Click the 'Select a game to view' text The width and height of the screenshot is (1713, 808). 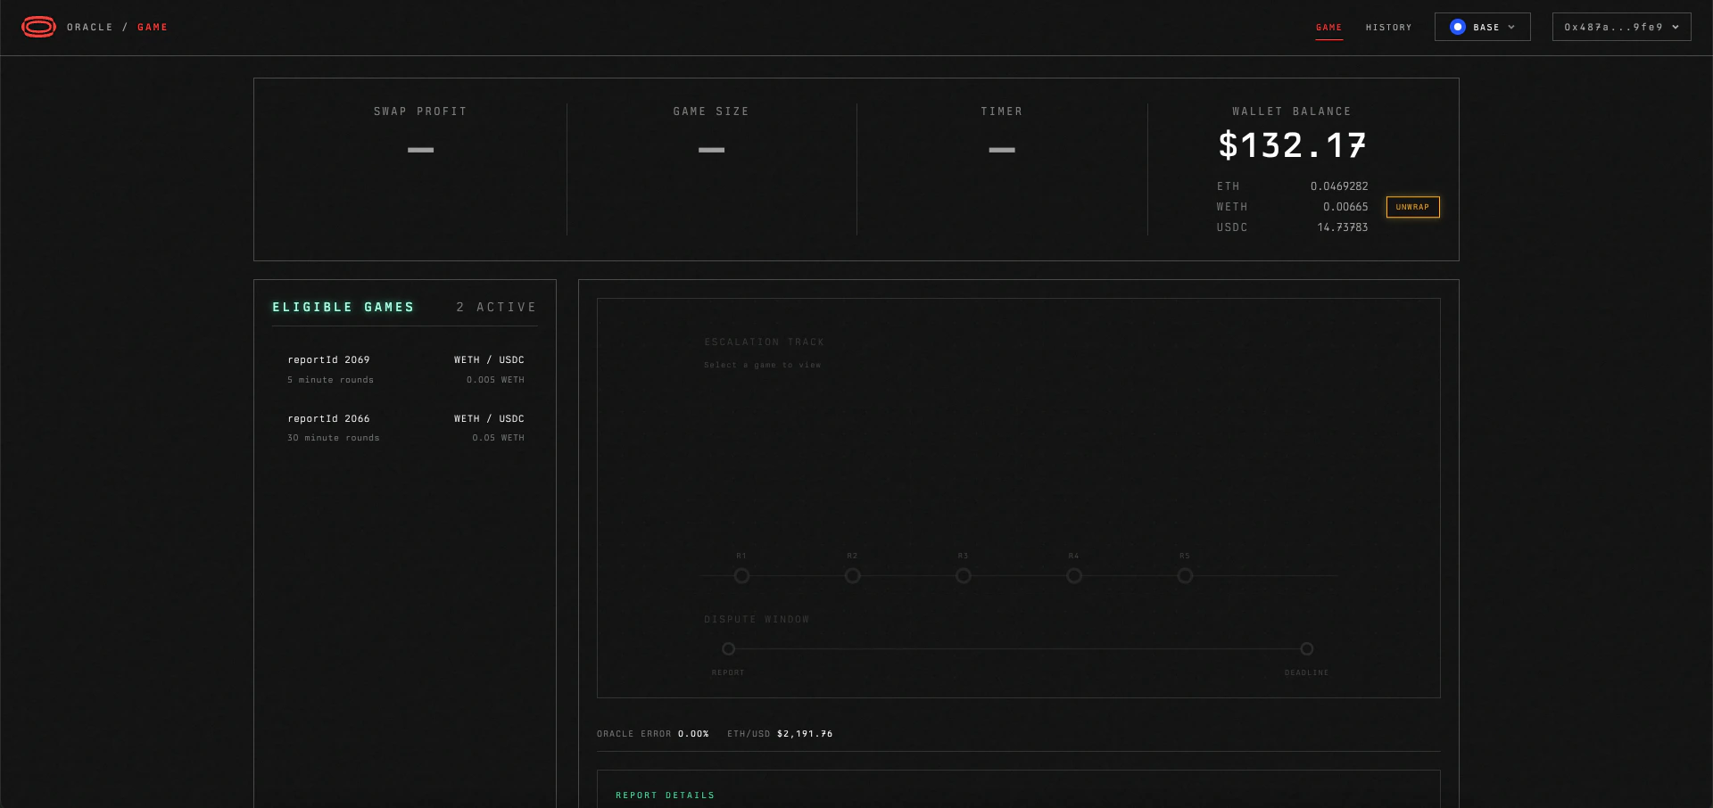(762, 365)
